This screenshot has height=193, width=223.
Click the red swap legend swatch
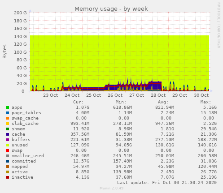[8, 150]
